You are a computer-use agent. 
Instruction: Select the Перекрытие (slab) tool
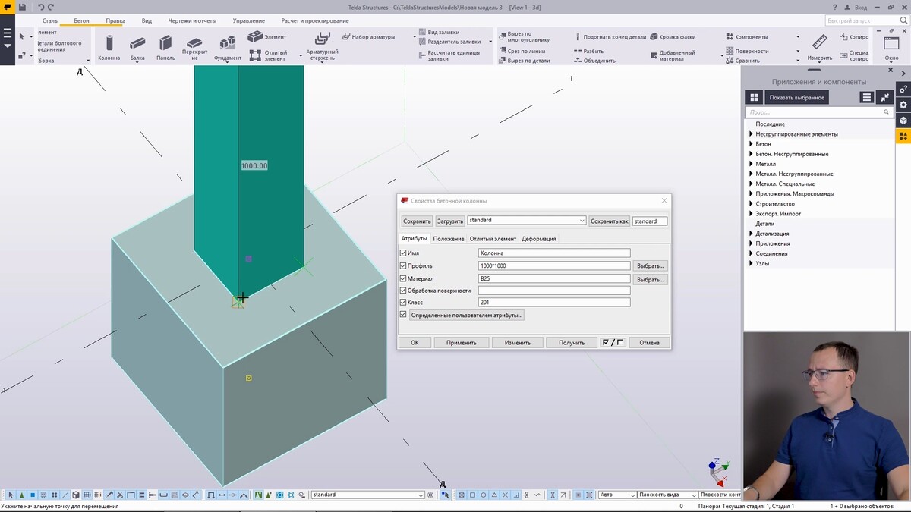click(x=194, y=49)
